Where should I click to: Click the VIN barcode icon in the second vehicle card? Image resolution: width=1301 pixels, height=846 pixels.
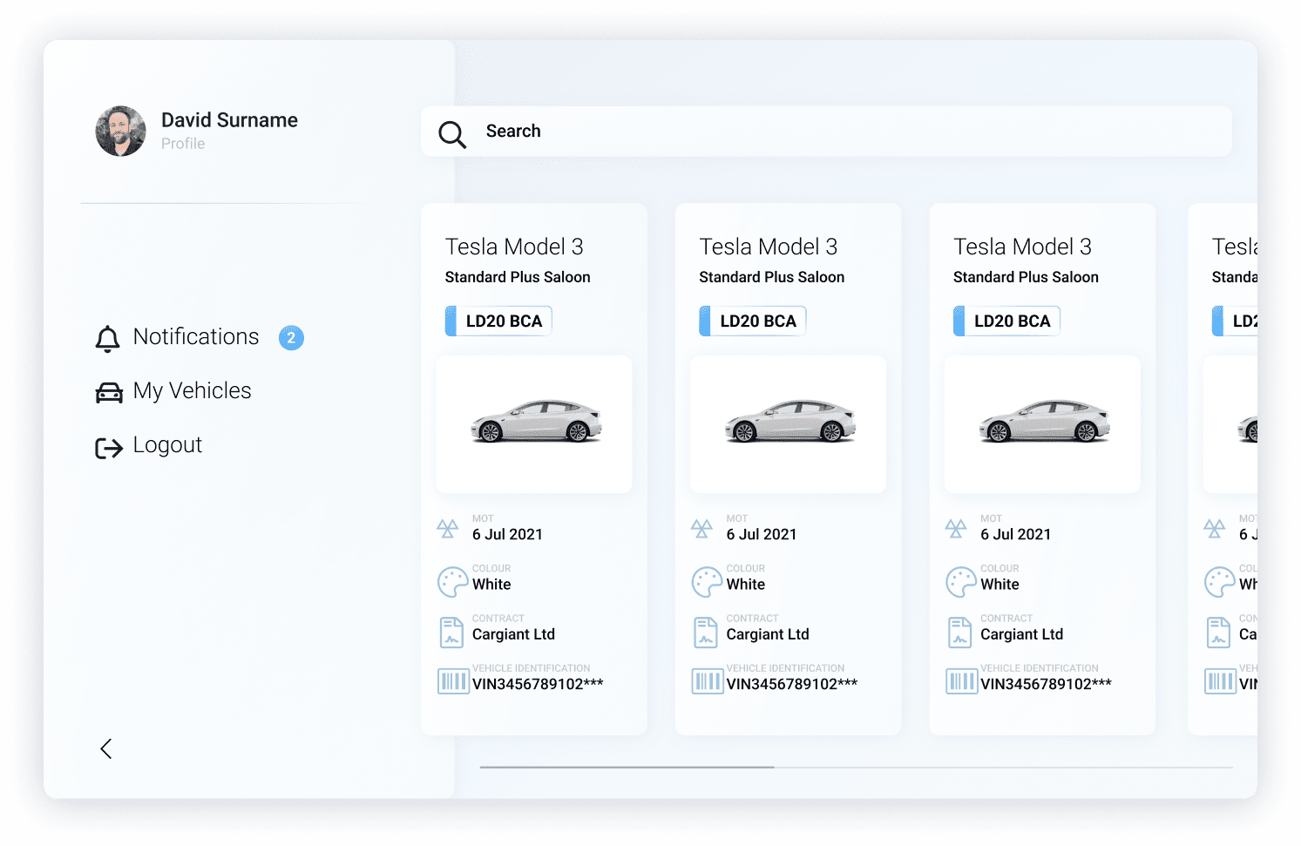[708, 681]
